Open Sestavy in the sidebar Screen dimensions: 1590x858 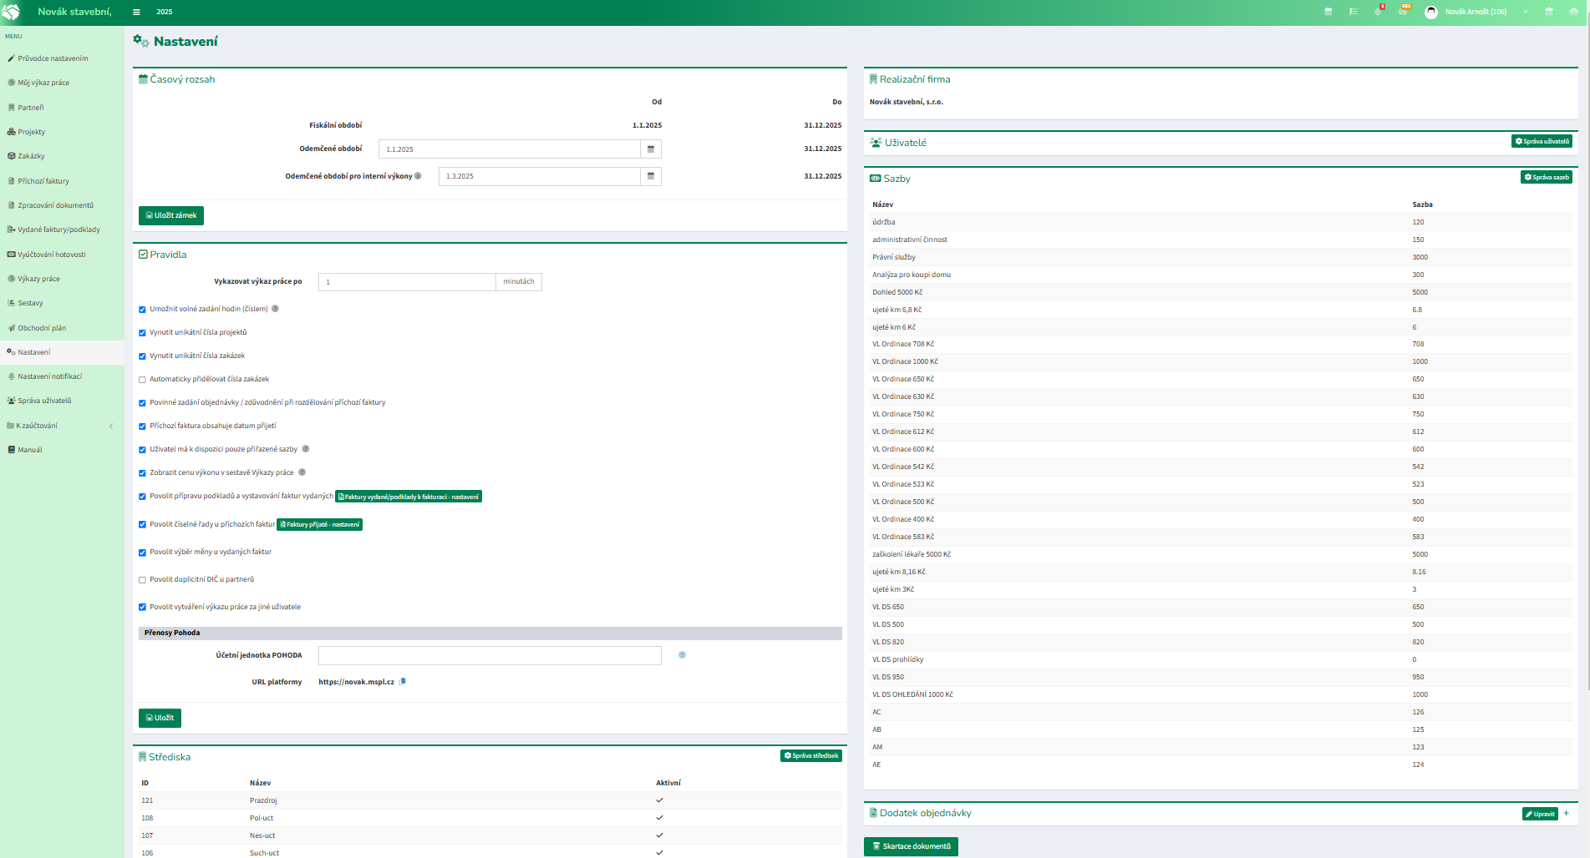click(62, 303)
